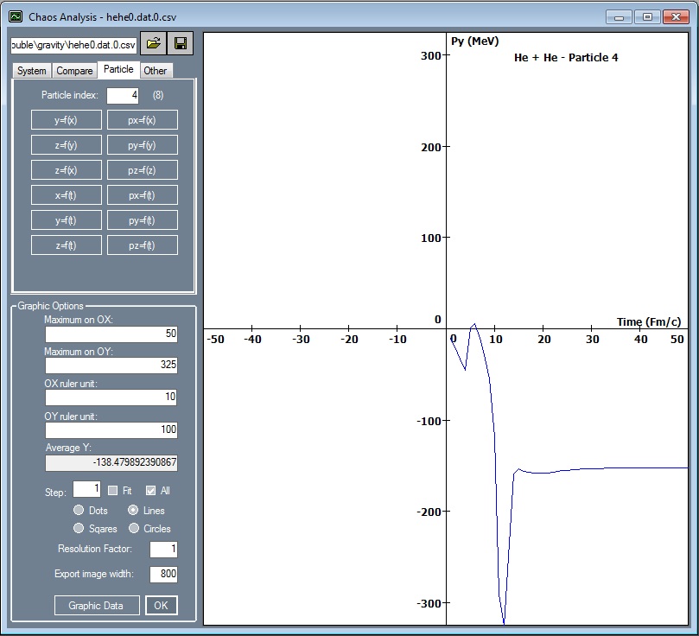Click the Graphic Data button
The height and width of the screenshot is (636, 699).
point(97,605)
